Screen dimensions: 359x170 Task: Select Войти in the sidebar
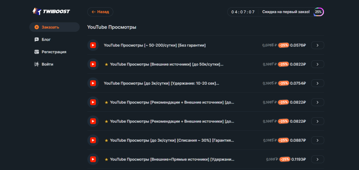(47, 64)
